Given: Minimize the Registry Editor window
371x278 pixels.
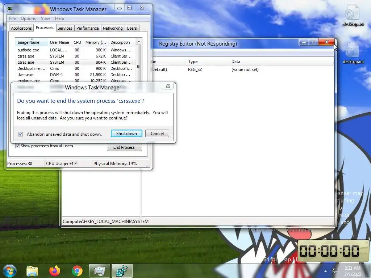Looking at the screenshot, I should 304,42.
